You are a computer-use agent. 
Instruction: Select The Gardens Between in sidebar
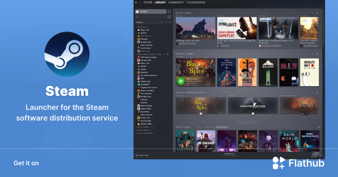147,75
